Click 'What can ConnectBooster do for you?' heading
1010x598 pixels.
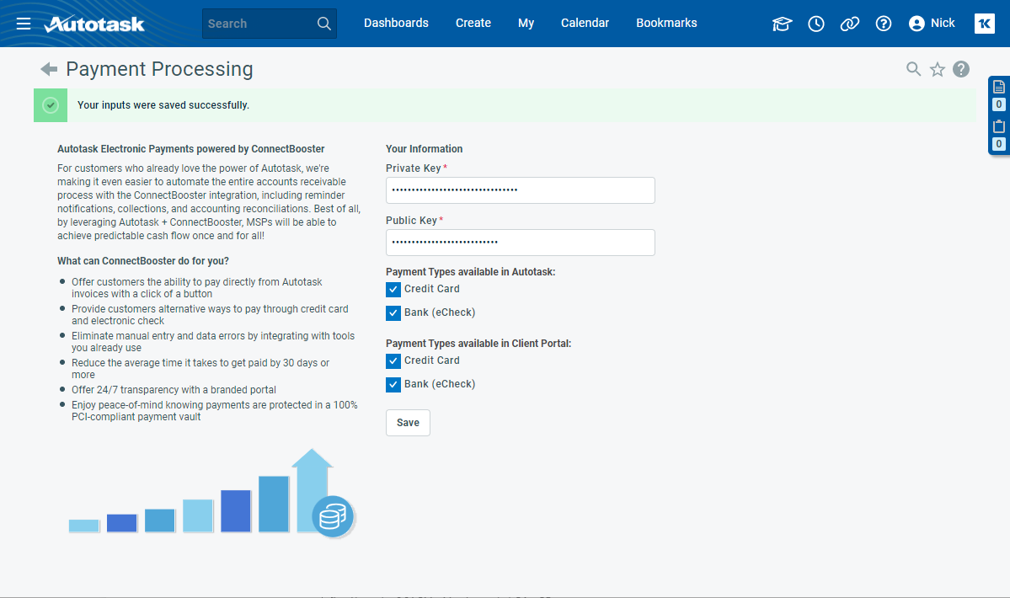click(143, 261)
